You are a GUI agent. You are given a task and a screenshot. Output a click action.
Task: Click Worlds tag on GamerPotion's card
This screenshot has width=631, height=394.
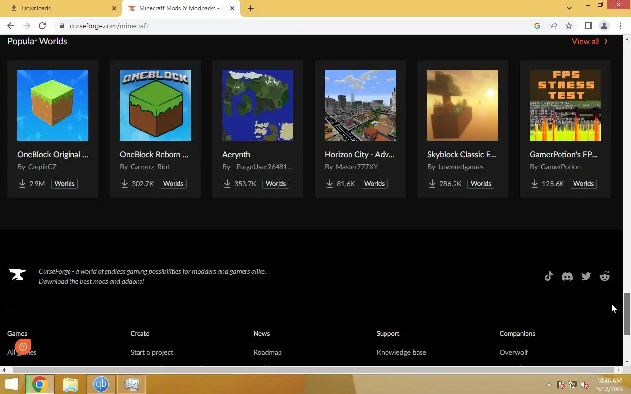pos(583,183)
